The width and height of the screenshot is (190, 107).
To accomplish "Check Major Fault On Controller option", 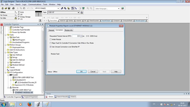I will tap(51, 43).
